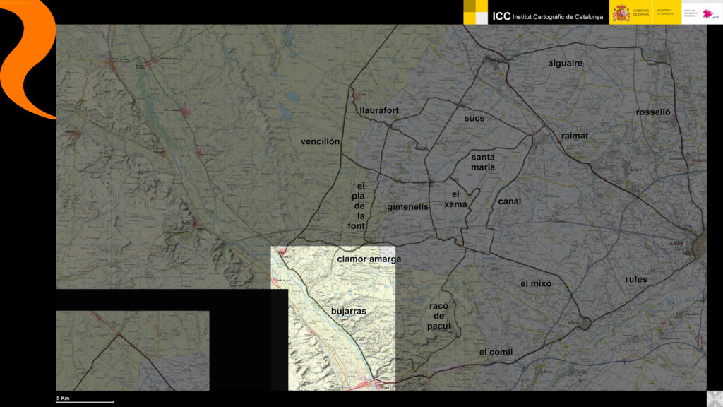723x407 pixels.
Task: Open the Institut Cartogràfic de Catalunya title link
Action: tap(547, 16)
